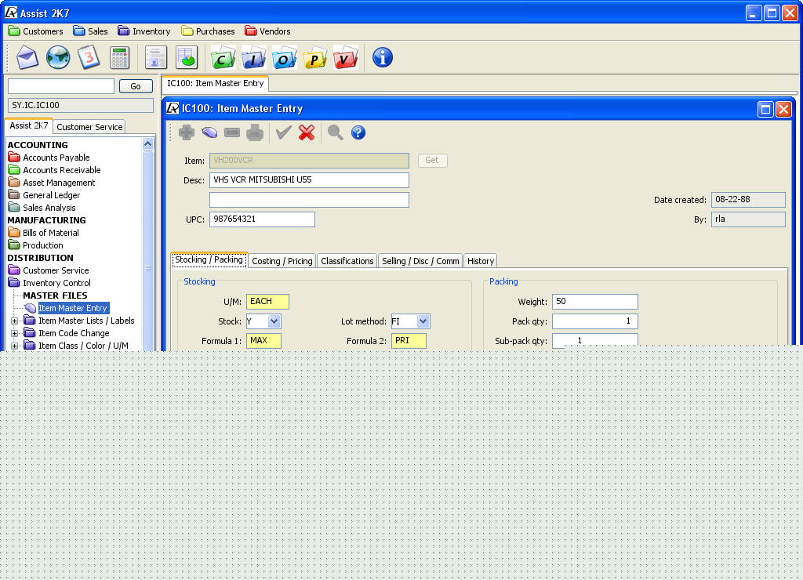Click the Formula 1 MAX field

(x=263, y=341)
